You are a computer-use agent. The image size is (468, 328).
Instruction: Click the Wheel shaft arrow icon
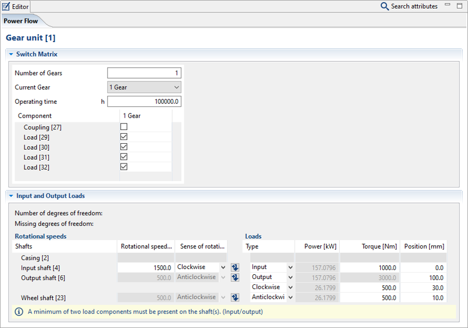[x=235, y=298]
